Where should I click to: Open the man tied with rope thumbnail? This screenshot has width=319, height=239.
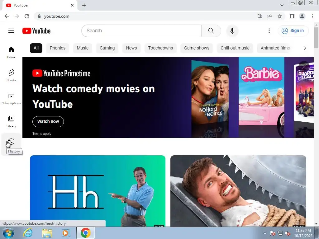pos(238,191)
